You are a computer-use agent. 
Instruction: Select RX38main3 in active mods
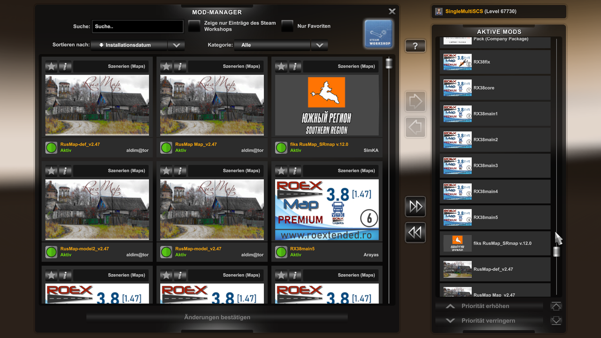click(495, 166)
